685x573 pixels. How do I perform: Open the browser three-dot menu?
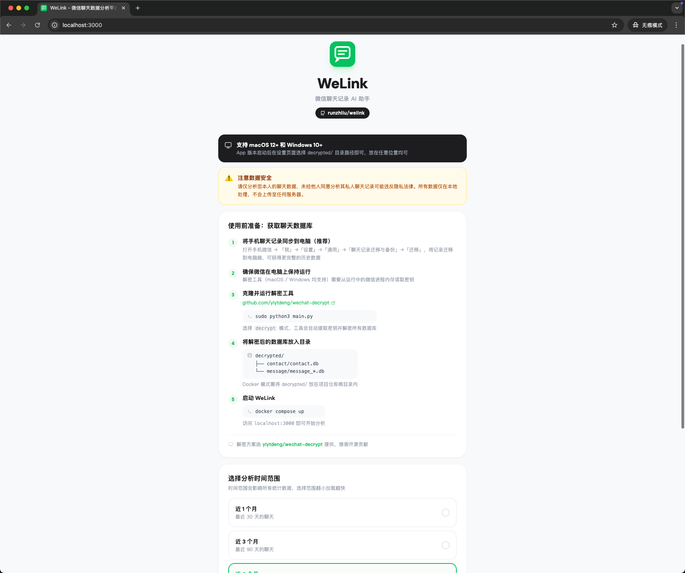[x=676, y=25]
